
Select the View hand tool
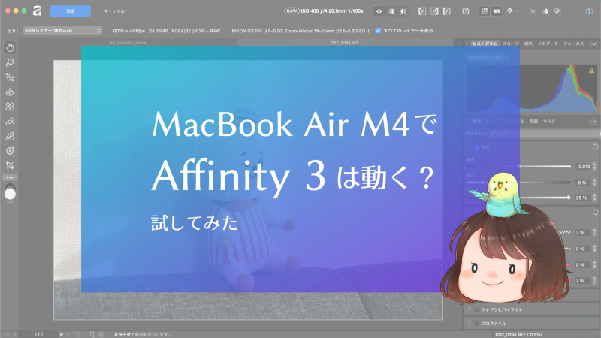10,48
